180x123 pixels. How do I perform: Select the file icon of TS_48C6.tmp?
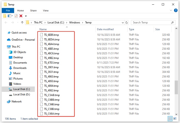pyautogui.click(x=41, y=53)
